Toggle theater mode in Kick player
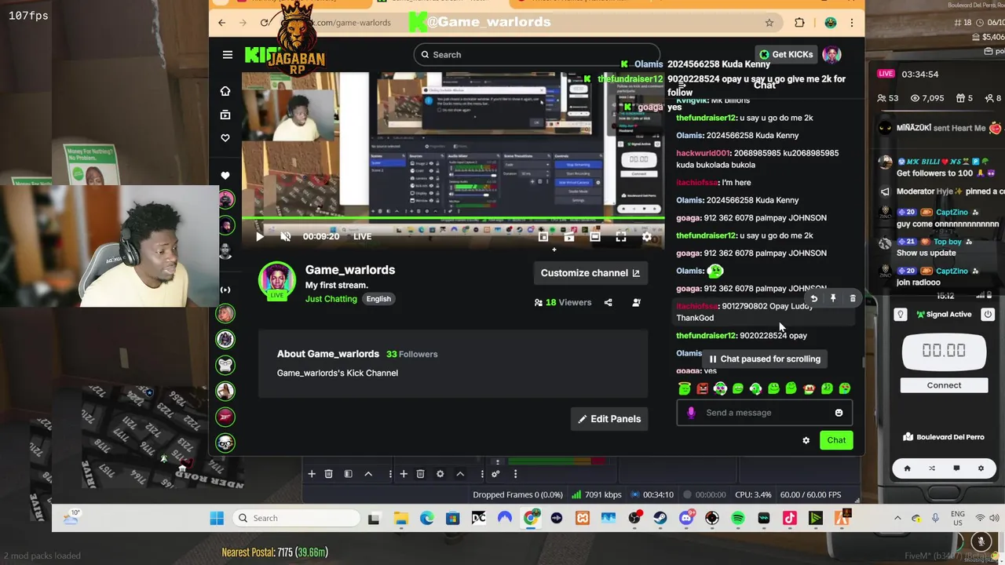 595,236
